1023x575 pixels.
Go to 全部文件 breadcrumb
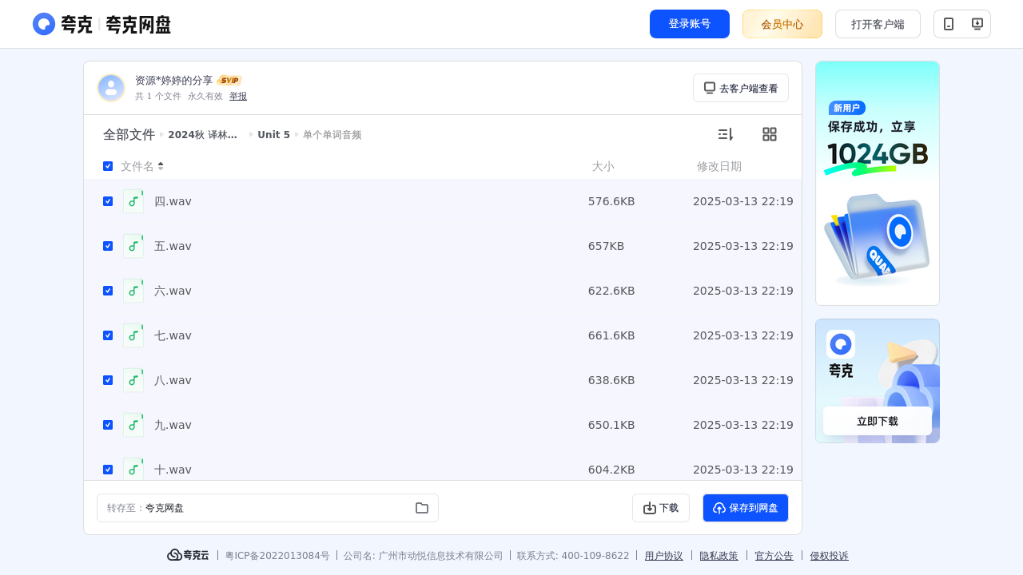point(129,134)
